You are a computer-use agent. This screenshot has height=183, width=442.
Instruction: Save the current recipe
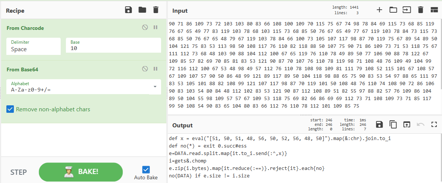click(x=128, y=10)
